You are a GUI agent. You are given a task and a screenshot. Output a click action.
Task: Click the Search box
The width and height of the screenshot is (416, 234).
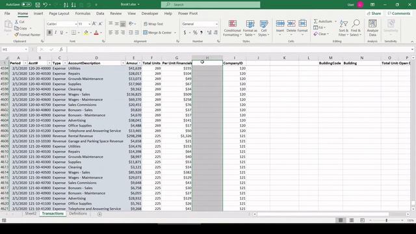(211, 5)
